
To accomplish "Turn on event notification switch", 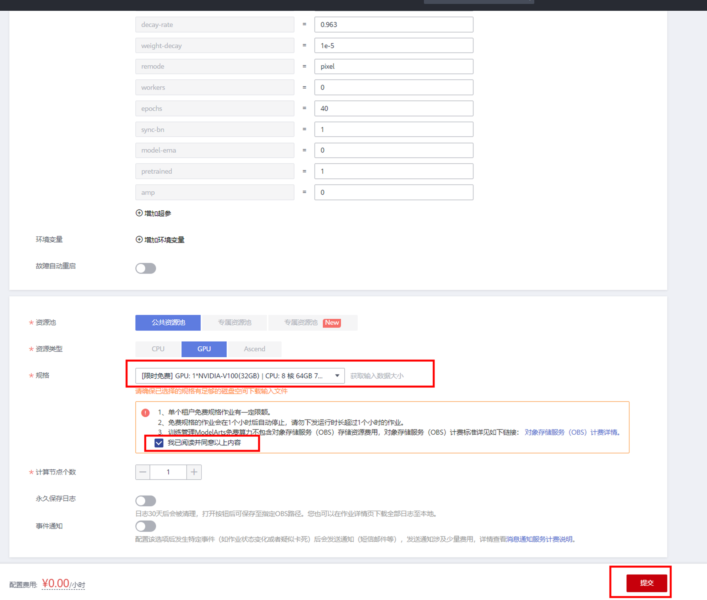I will coord(146,526).
